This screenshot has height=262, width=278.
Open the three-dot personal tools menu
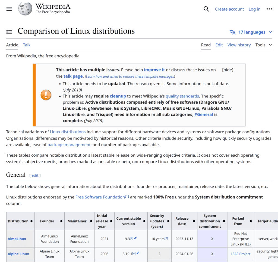[269, 9]
